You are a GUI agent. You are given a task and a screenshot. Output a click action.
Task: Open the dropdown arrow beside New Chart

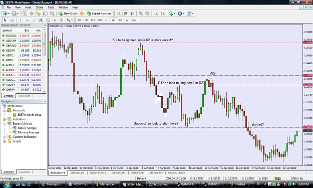coord(9,14)
